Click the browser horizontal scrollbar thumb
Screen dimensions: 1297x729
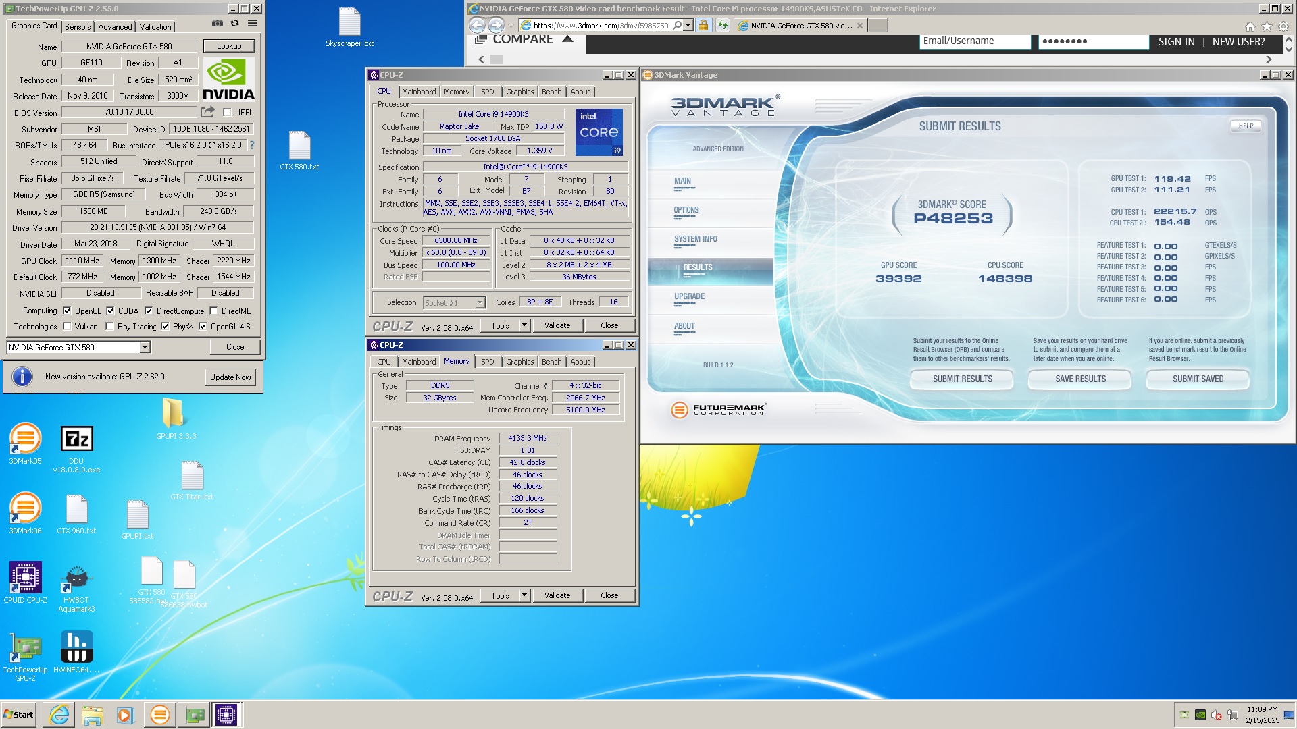[x=497, y=59]
